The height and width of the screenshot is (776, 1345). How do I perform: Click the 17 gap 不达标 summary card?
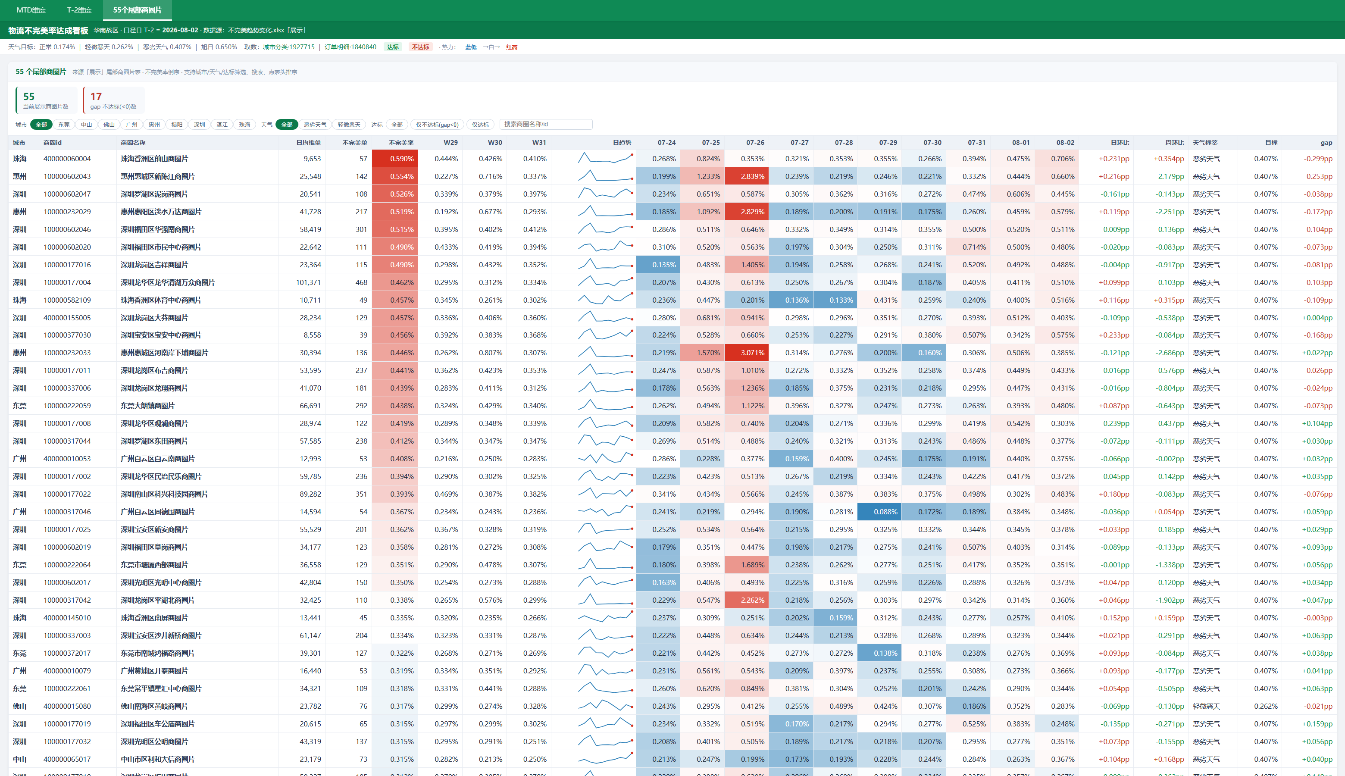click(113, 100)
